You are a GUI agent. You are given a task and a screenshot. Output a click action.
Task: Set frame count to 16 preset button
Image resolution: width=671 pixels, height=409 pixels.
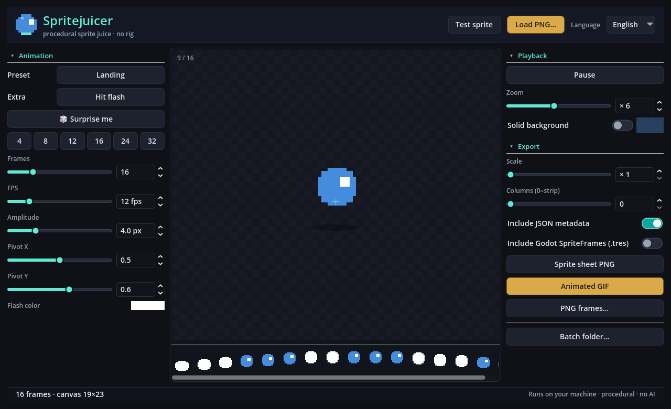tap(99, 141)
